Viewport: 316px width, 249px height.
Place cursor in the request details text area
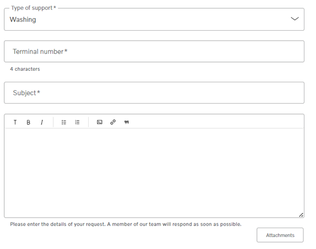click(154, 173)
